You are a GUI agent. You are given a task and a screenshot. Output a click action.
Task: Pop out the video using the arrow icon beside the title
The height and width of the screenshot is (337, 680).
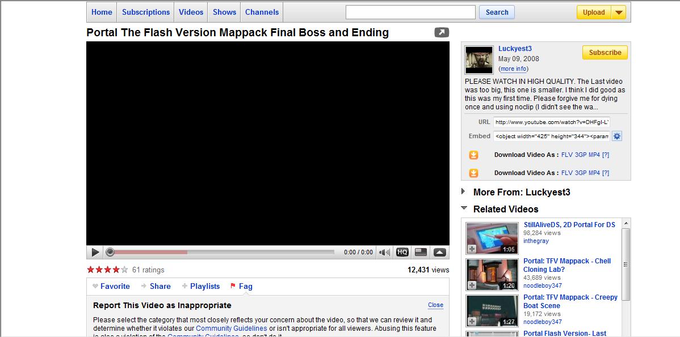[x=442, y=32]
